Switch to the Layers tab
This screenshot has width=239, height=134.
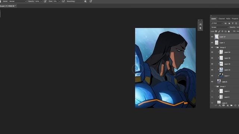tap(214, 19)
